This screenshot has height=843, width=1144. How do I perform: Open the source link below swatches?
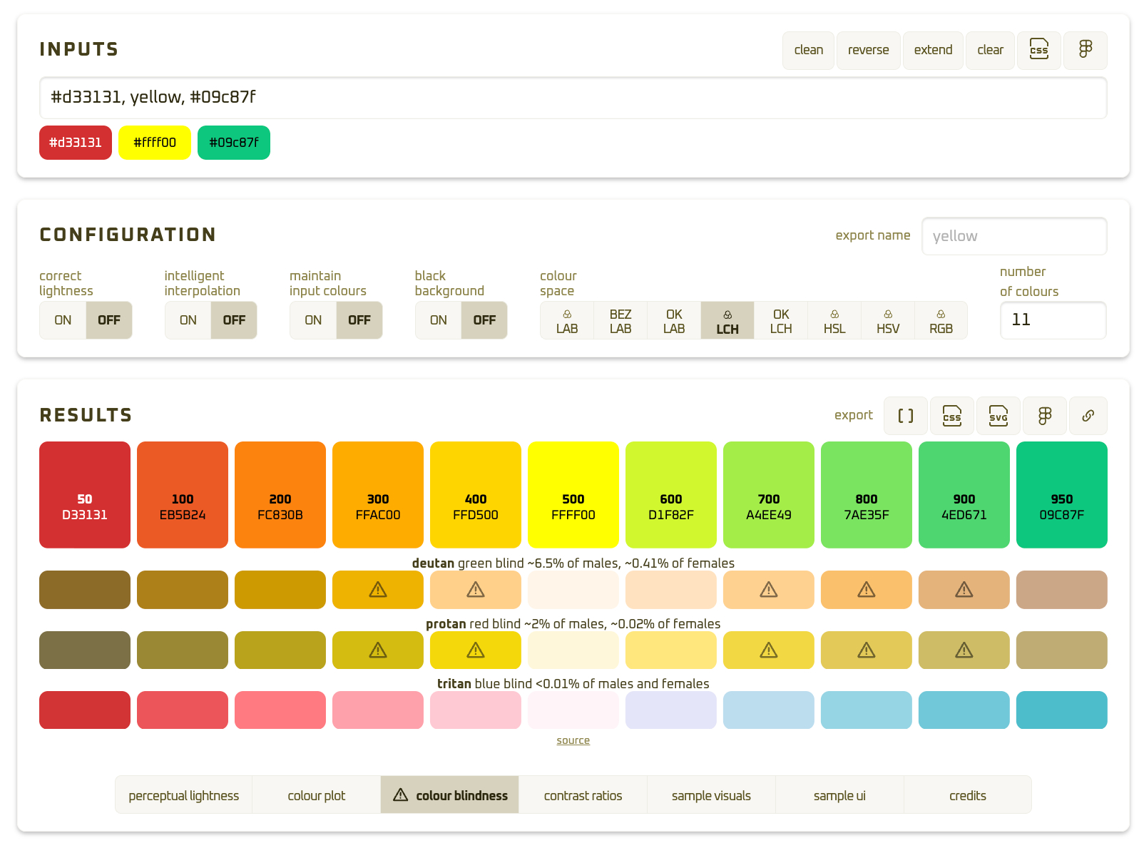(x=573, y=741)
